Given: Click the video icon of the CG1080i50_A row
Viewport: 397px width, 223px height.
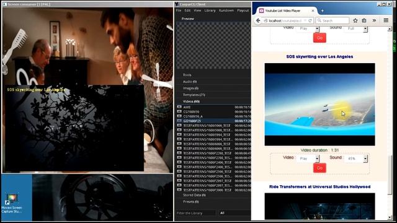Looking at the screenshot, I should (179, 116).
